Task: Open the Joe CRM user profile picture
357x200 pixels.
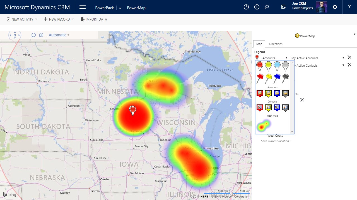Action: click(321, 7)
